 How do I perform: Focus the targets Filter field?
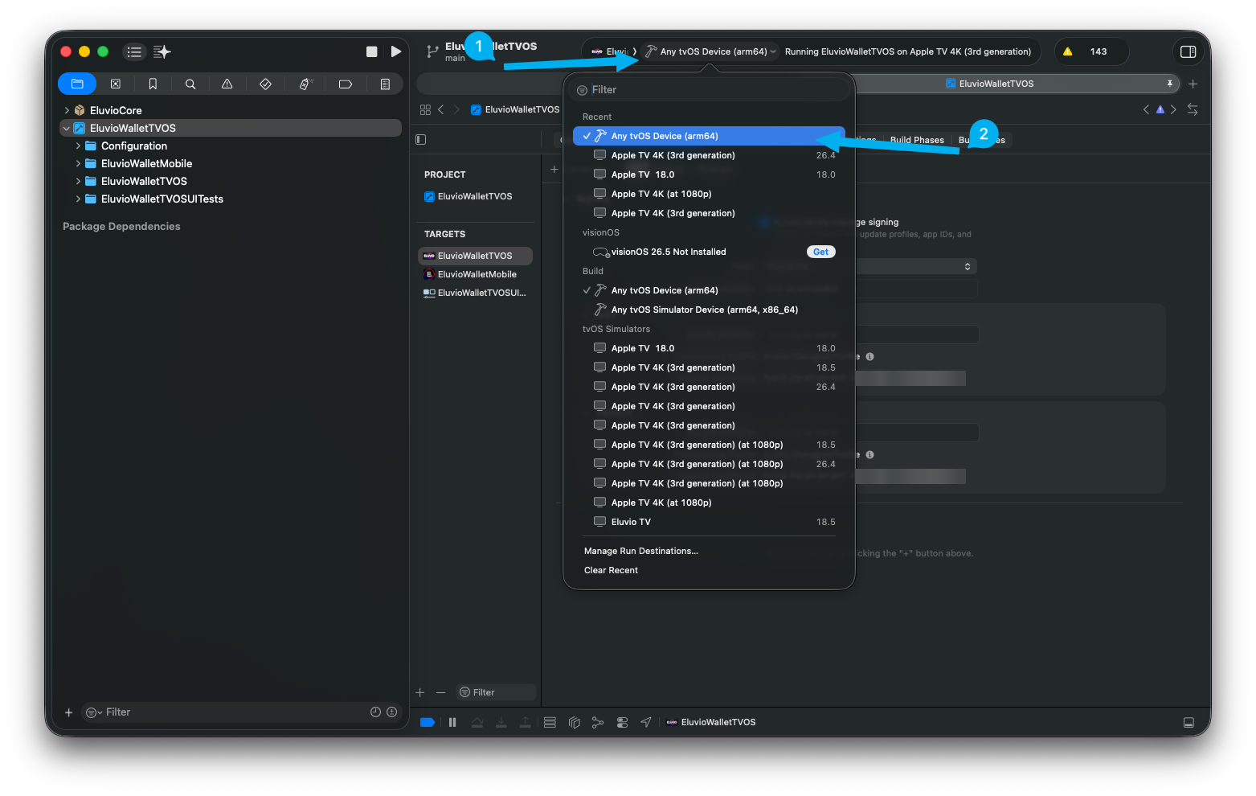click(495, 692)
